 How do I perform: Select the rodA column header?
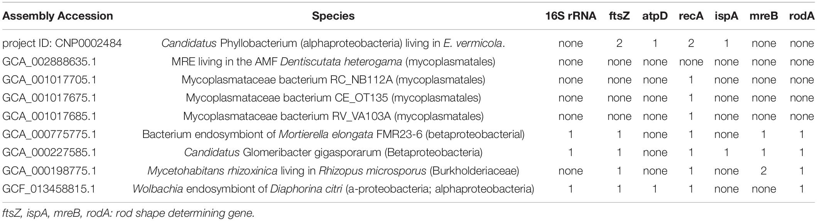pyautogui.click(x=802, y=16)
